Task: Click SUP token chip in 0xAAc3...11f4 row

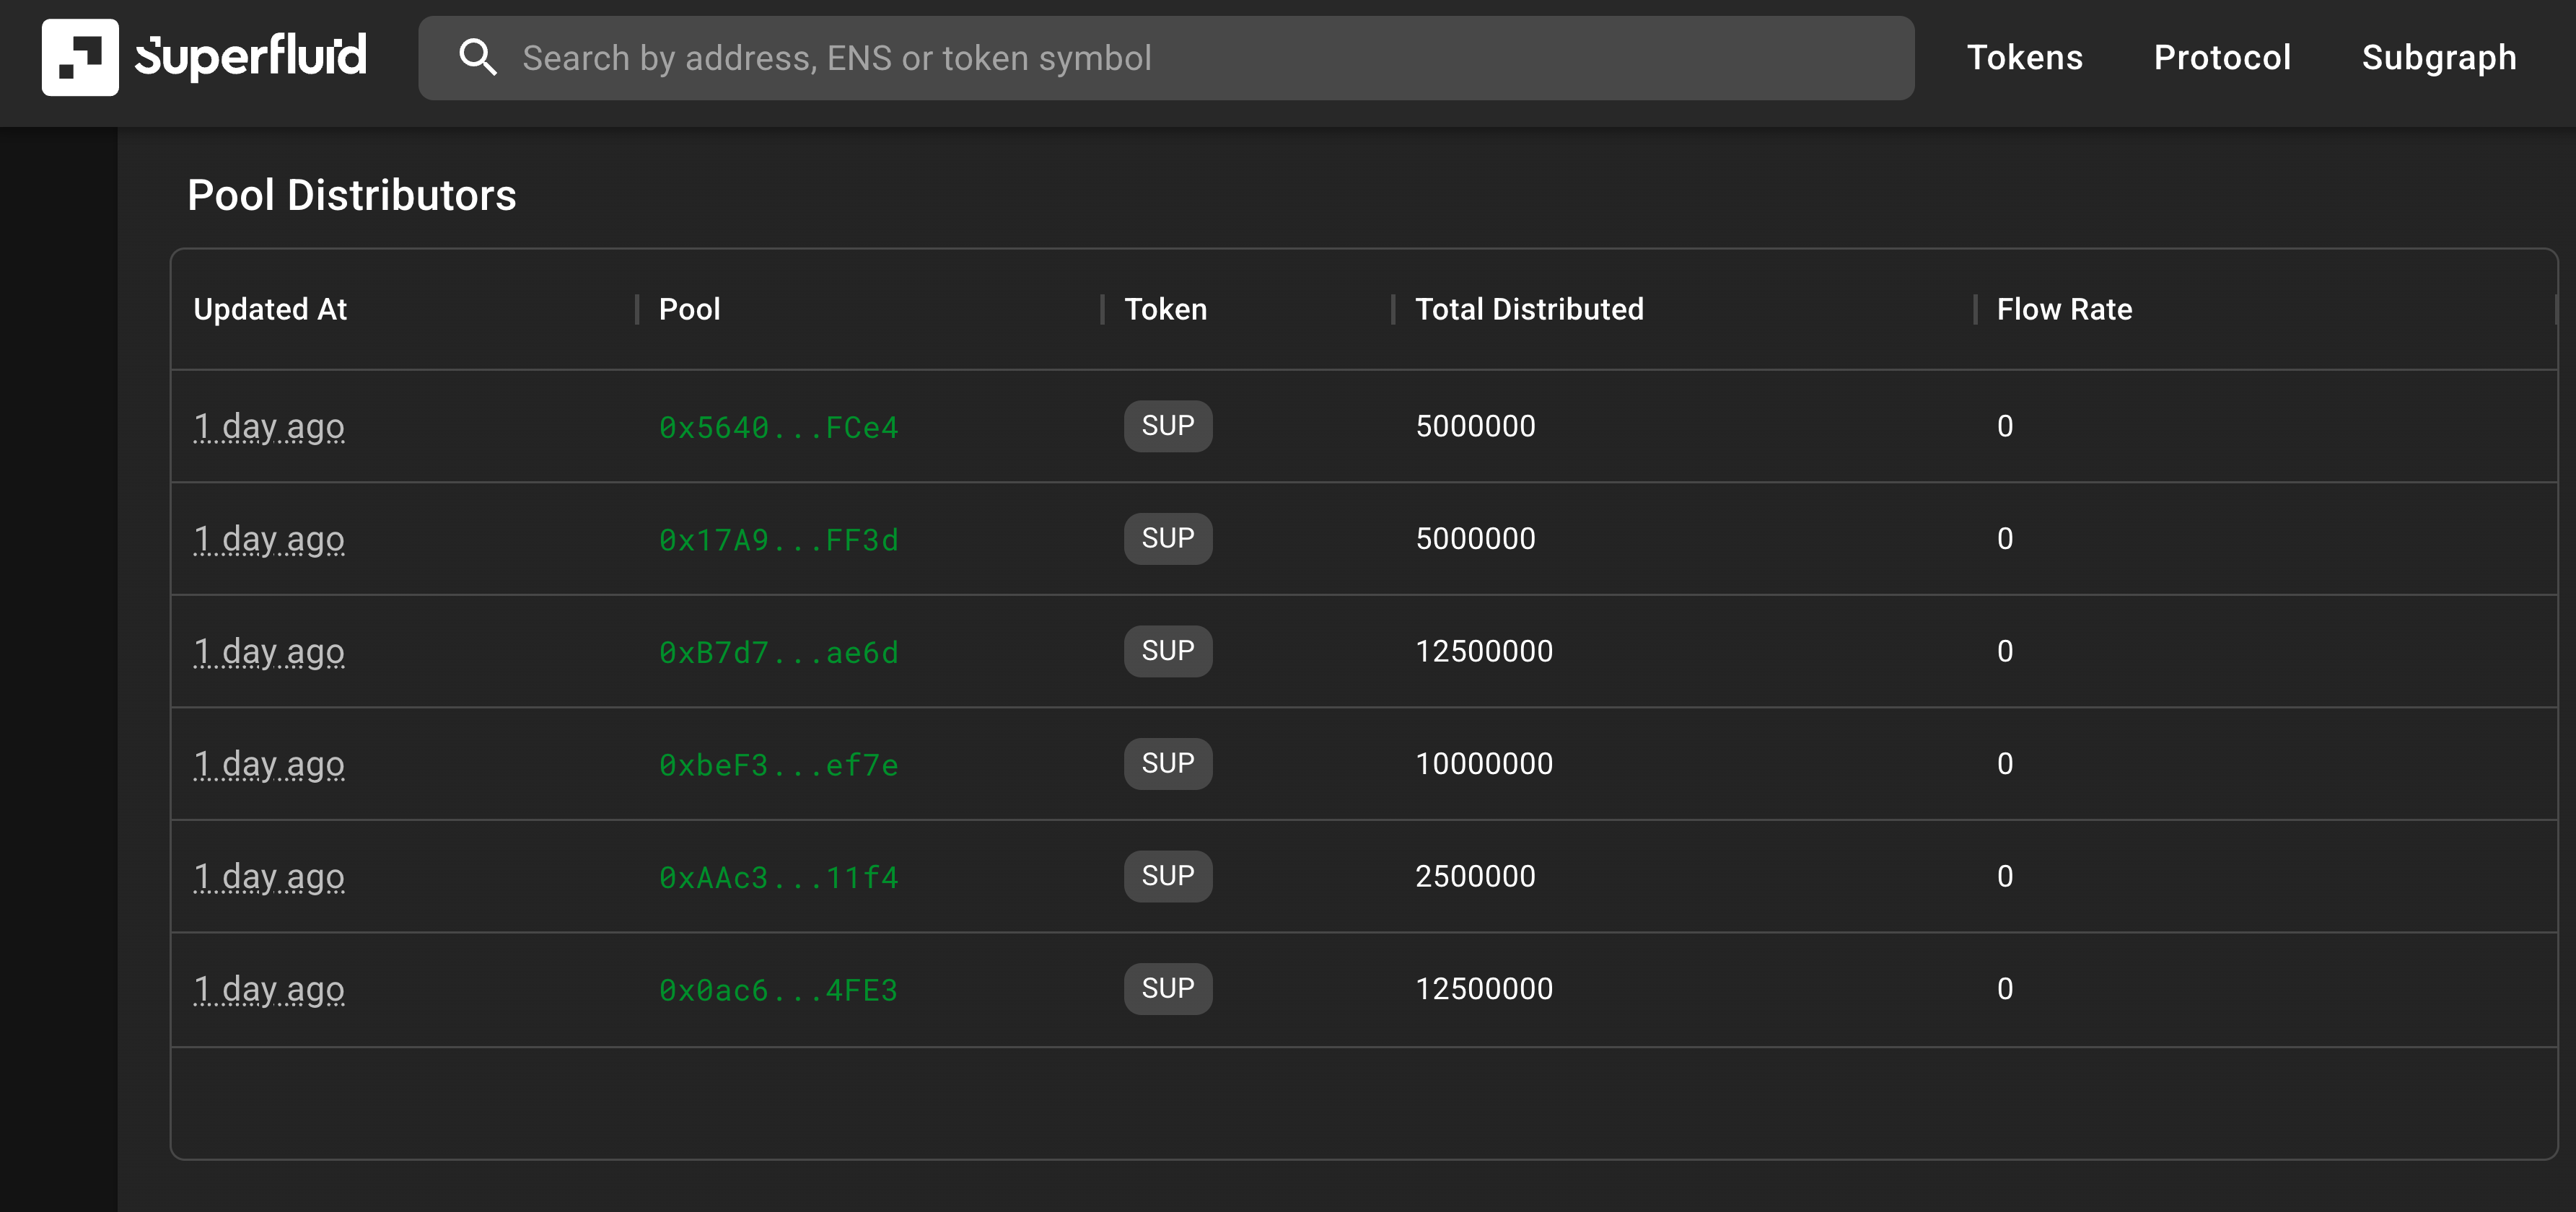Action: (1167, 876)
